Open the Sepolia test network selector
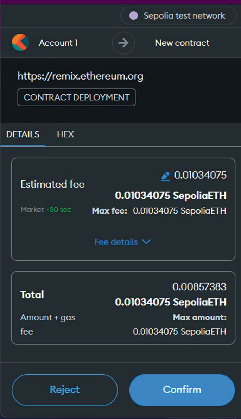The image size is (241, 419). [x=178, y=16]
